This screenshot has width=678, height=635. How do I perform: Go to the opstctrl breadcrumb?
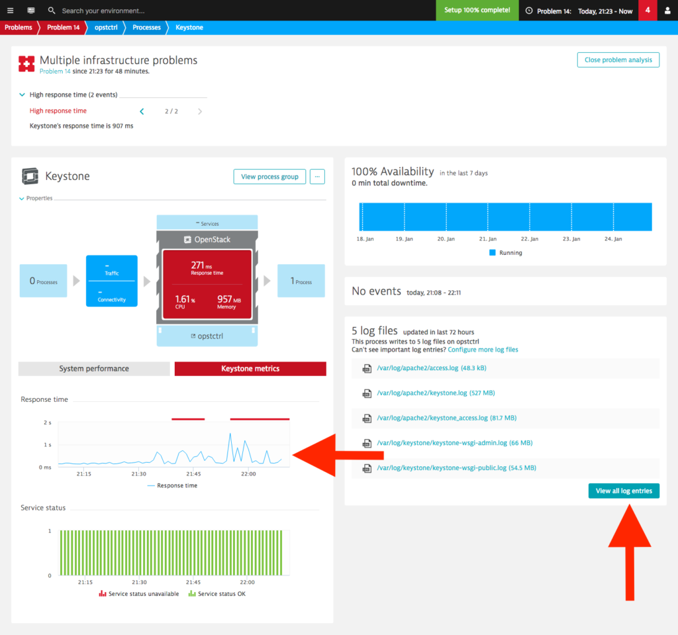tap(106, 27)
